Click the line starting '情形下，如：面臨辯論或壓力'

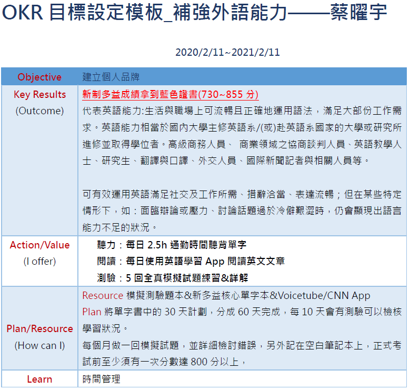(242, 211)
